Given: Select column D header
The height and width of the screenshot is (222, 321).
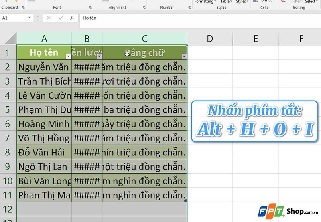Looking at the screenshot, I should (x=210, y=38).
